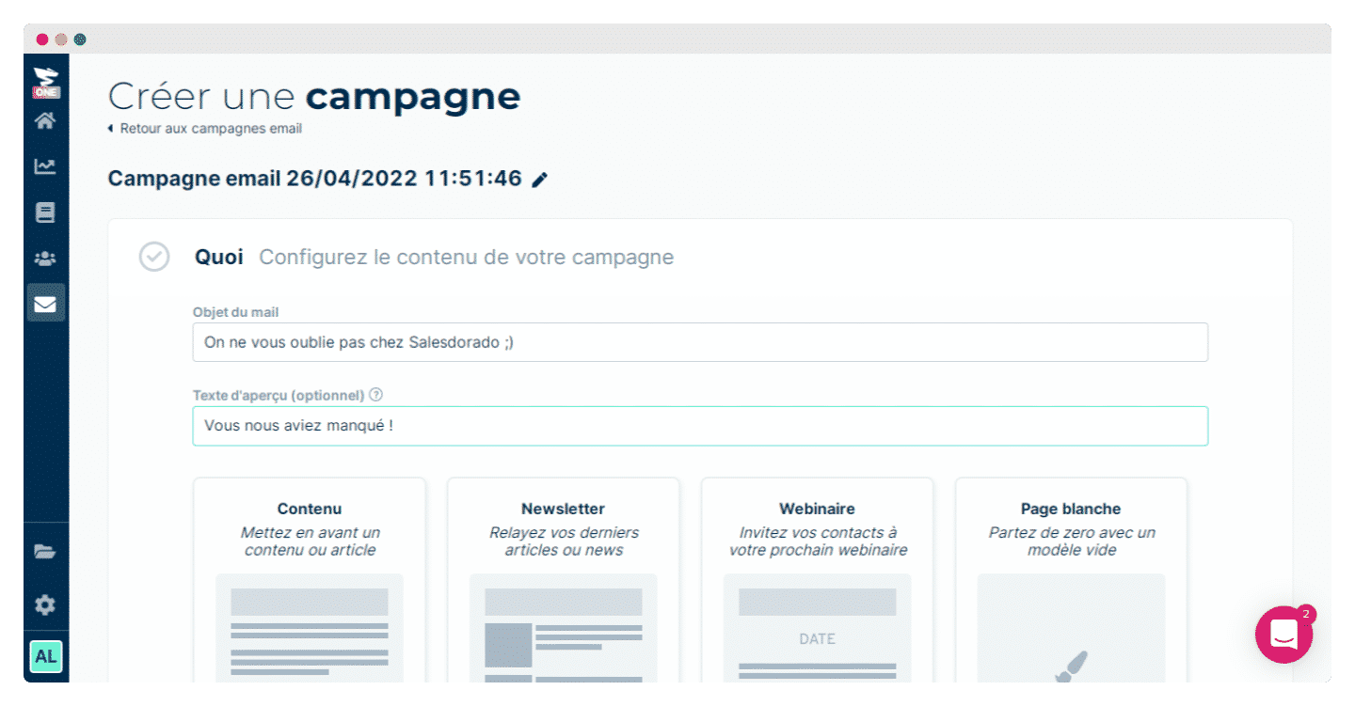Edit campaign name with pencil icon

click(539, 180)
